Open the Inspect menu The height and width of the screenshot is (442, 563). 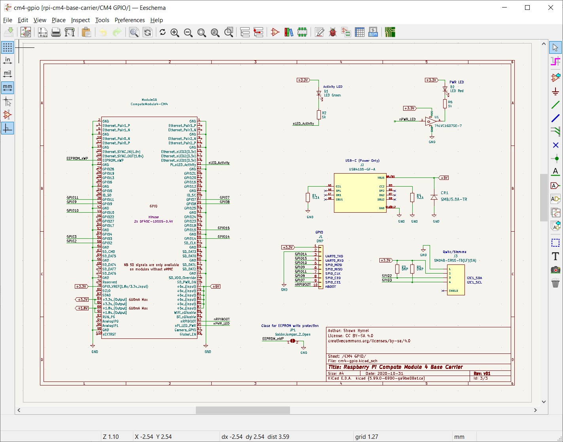[80, 20]
